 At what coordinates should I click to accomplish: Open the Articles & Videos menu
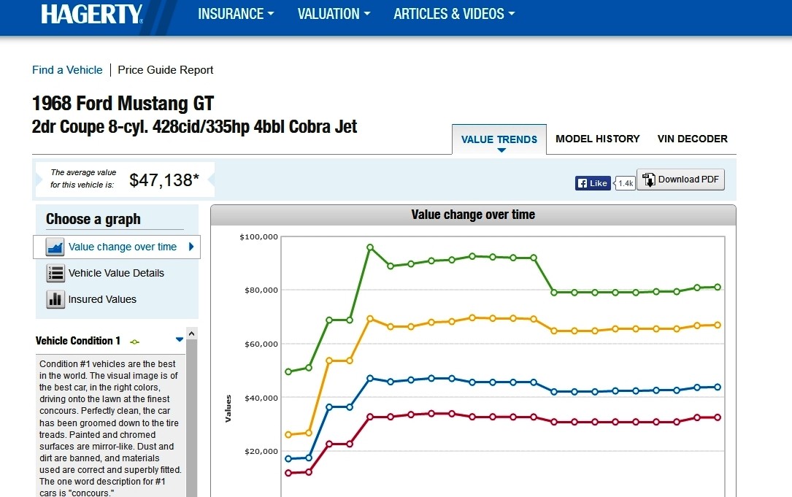[454, 14]
